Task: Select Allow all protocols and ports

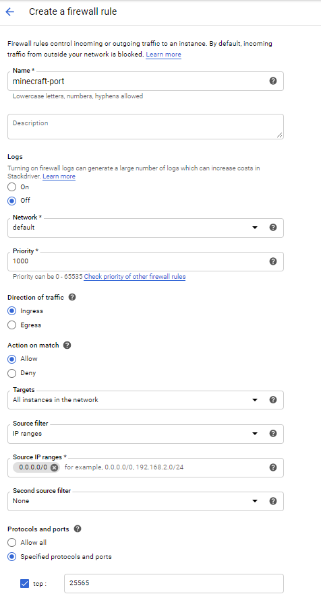Action: [12, 542]
